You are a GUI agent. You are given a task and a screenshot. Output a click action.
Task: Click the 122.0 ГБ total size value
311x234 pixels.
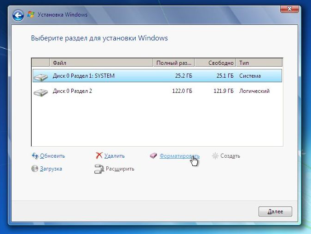click(x=182, y=91)
